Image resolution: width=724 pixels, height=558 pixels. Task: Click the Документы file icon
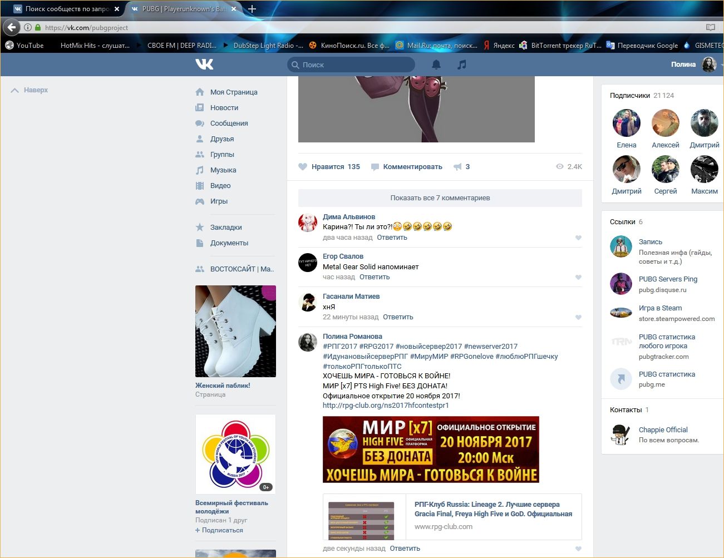[x=200, y=243]
